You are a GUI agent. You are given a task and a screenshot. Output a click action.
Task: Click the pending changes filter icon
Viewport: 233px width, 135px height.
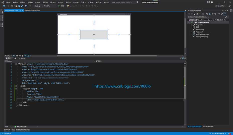203,14
